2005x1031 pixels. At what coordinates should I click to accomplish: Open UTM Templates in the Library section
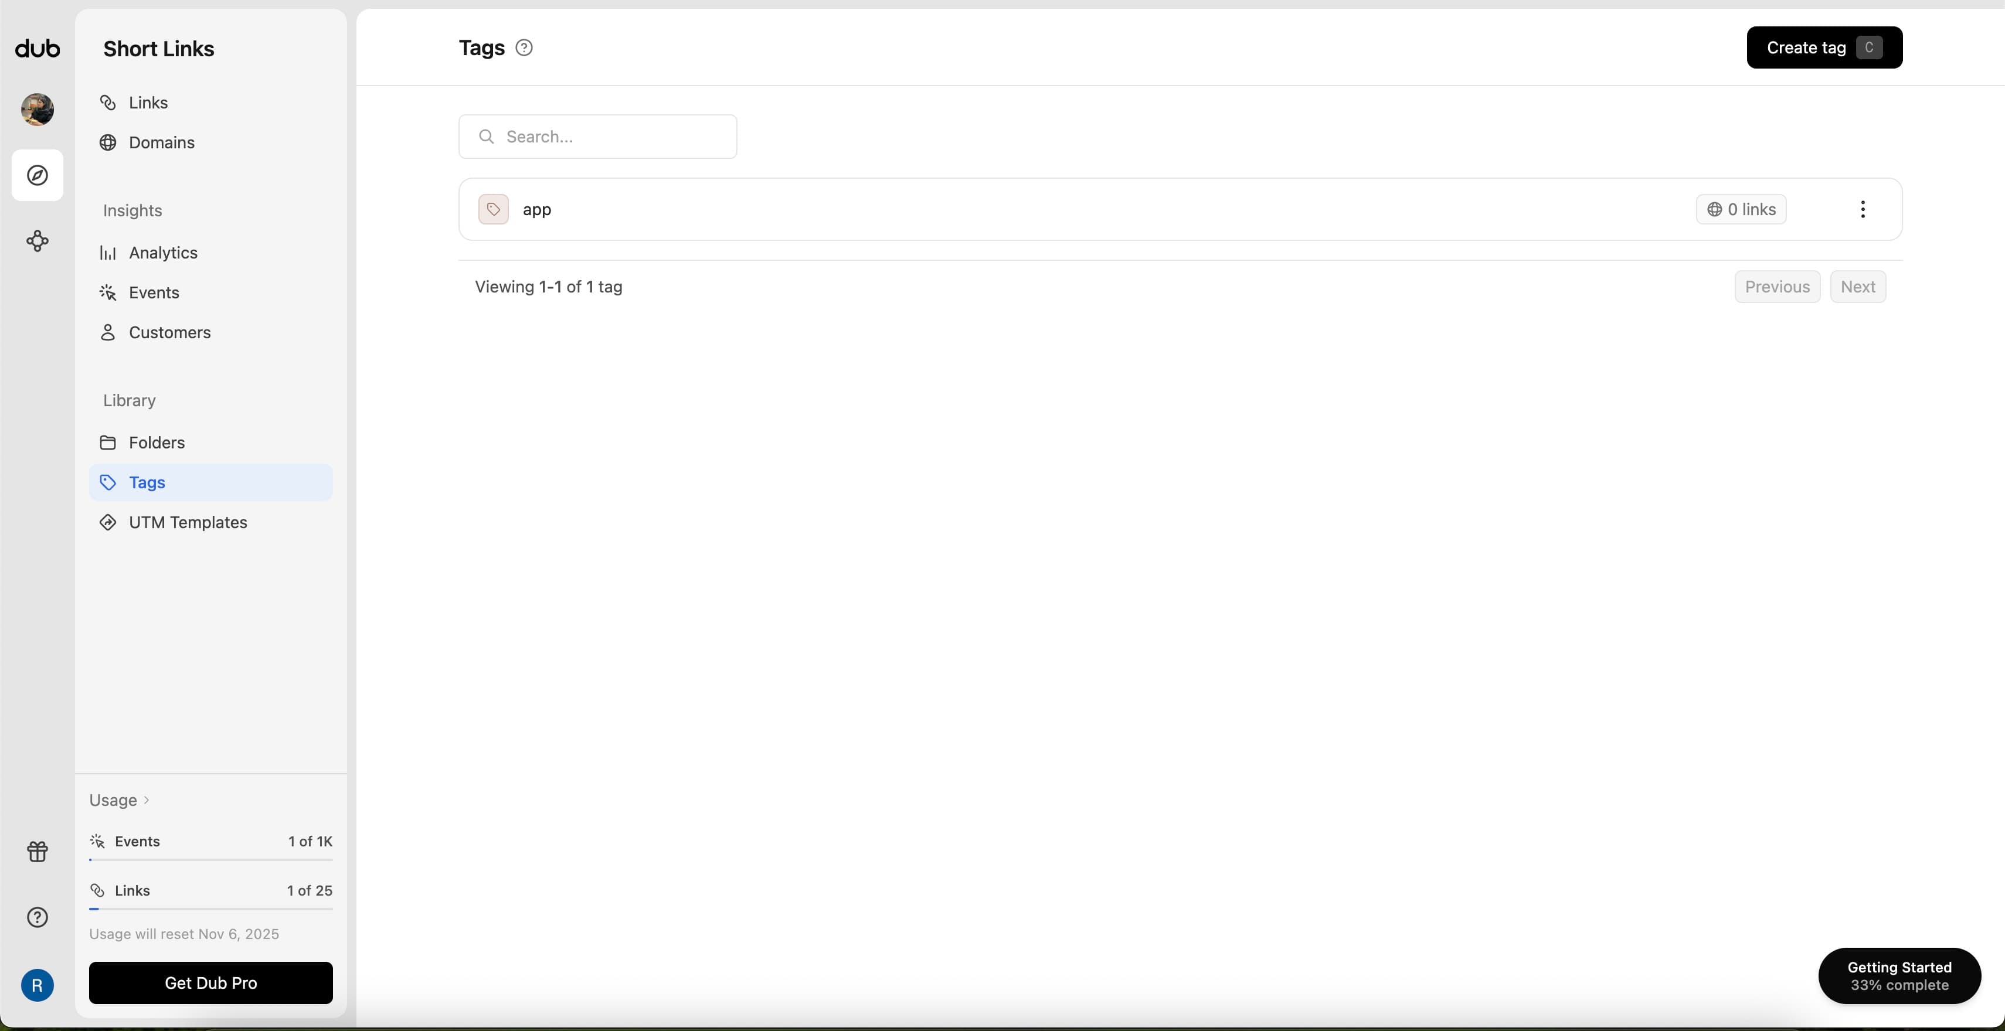(188, 522)
